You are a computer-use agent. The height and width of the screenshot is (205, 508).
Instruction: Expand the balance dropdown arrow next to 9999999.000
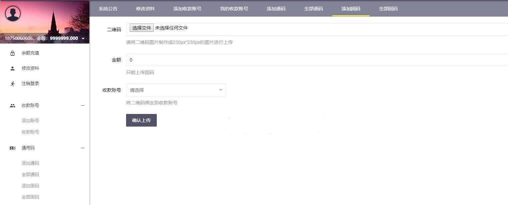[83, 38]
